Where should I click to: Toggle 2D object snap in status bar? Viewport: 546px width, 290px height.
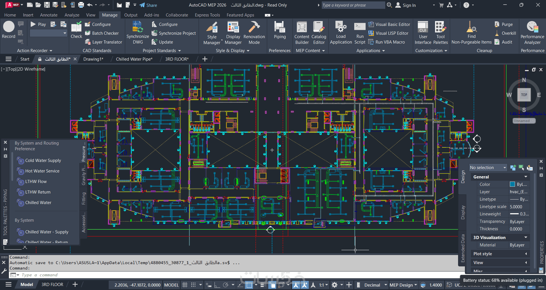point(249,285)
